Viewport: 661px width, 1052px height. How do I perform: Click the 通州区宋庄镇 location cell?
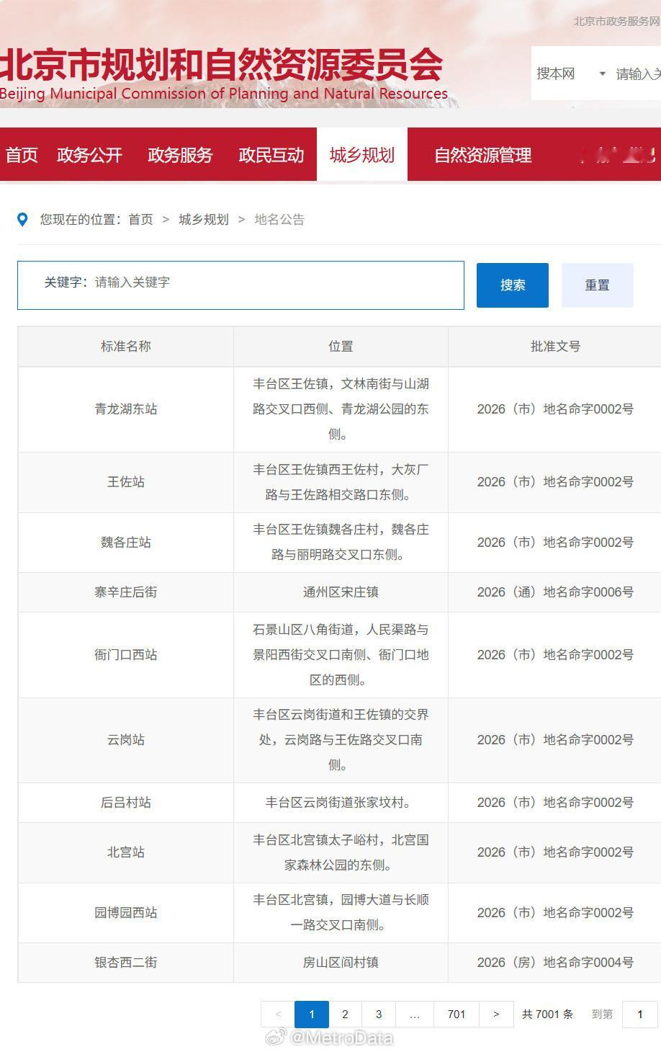click(341, 592)
